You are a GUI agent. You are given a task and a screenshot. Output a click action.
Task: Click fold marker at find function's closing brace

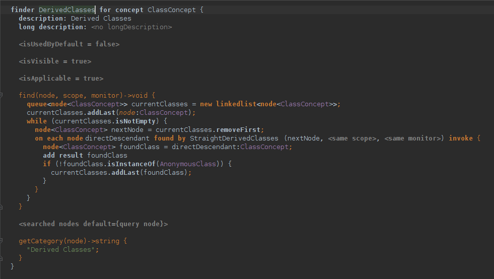click(2, 206)
